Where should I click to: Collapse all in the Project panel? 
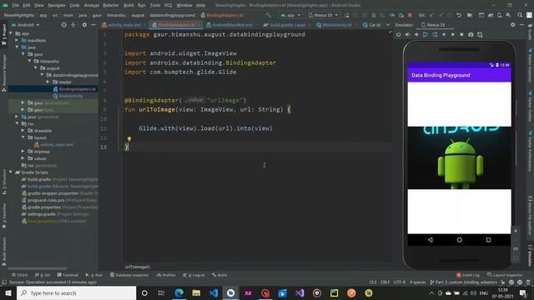click(73, 25)
